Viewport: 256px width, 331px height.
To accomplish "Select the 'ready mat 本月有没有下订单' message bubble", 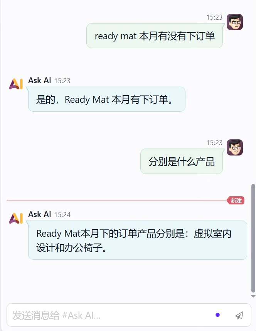I will click(155, 36).
